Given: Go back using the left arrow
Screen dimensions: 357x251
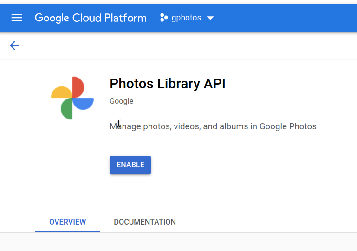Looking at the screenshot, I should coord(14,45).
